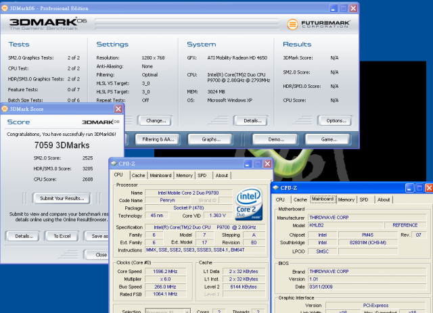Click the Game... button

pos(329,139)
